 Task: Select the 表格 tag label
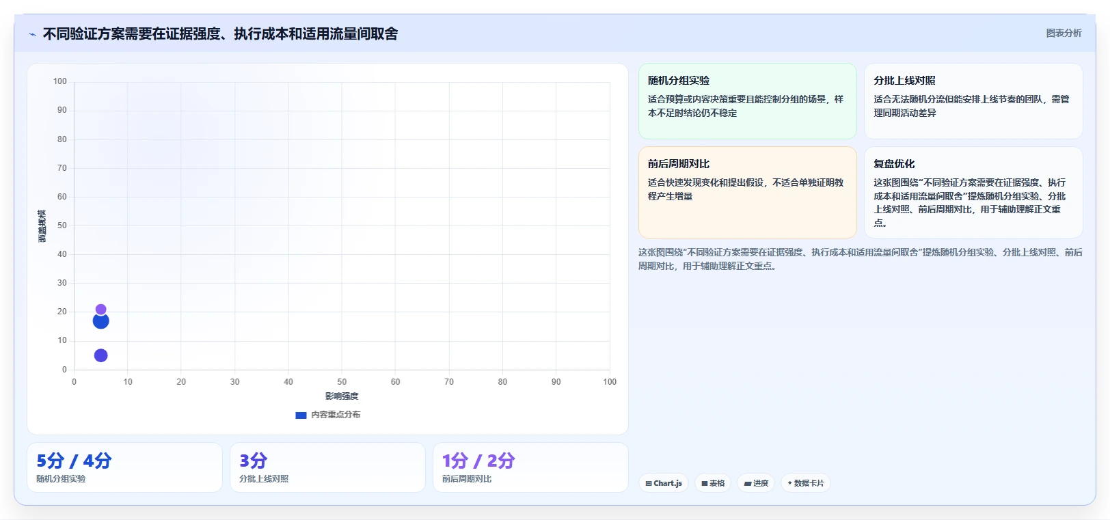pyautogui.click(x=717, y=483)
